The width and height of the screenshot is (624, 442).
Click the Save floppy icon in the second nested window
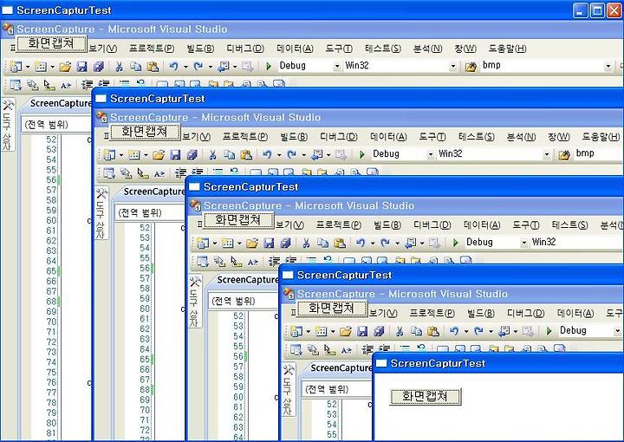pos(175,155)
